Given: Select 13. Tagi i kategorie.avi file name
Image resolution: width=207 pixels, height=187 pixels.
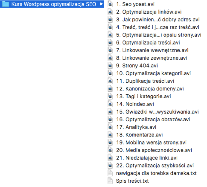Looking at the screenshot, I should coord(144,96).
